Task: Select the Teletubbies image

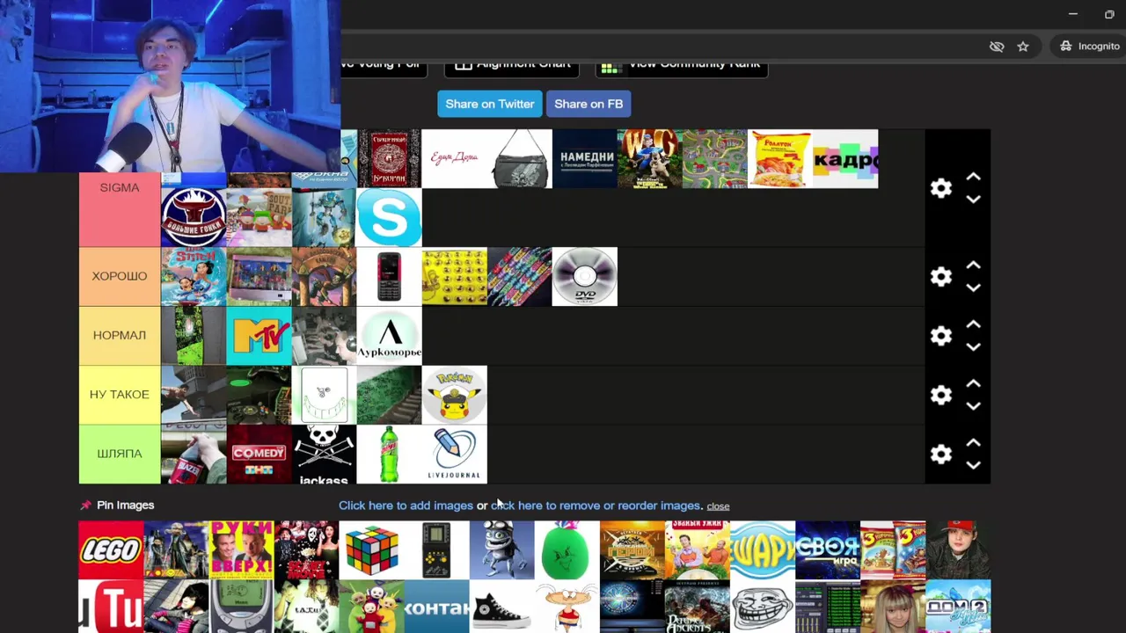Action: click(371, 607)
